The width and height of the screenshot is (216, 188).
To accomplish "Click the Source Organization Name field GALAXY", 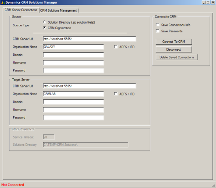I will pos(73,47).
